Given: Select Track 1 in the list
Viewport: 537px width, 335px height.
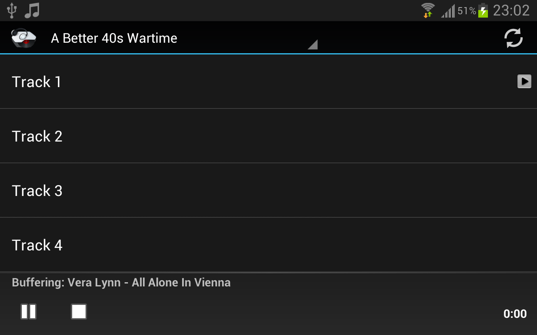Looking at the screenshot, I should click(x=268, y=81).
